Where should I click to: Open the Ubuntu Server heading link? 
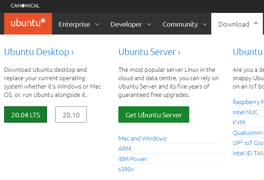(149, 52)
